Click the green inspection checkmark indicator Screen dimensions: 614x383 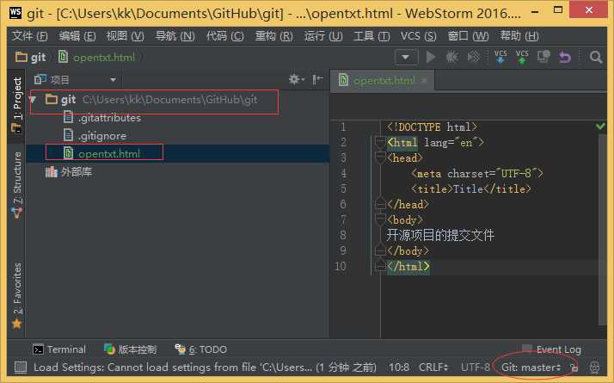coord(600,127)
